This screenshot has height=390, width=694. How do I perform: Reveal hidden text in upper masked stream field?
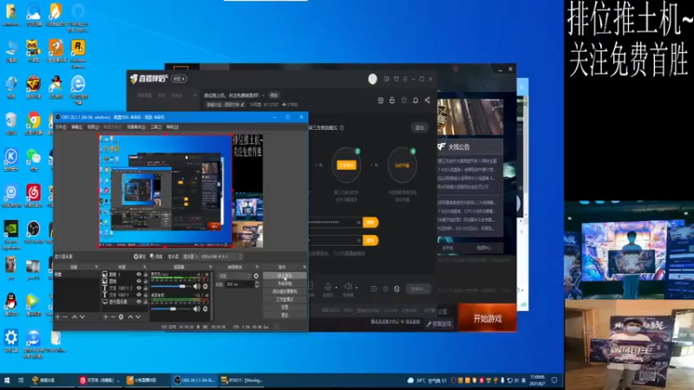[358, 223]
